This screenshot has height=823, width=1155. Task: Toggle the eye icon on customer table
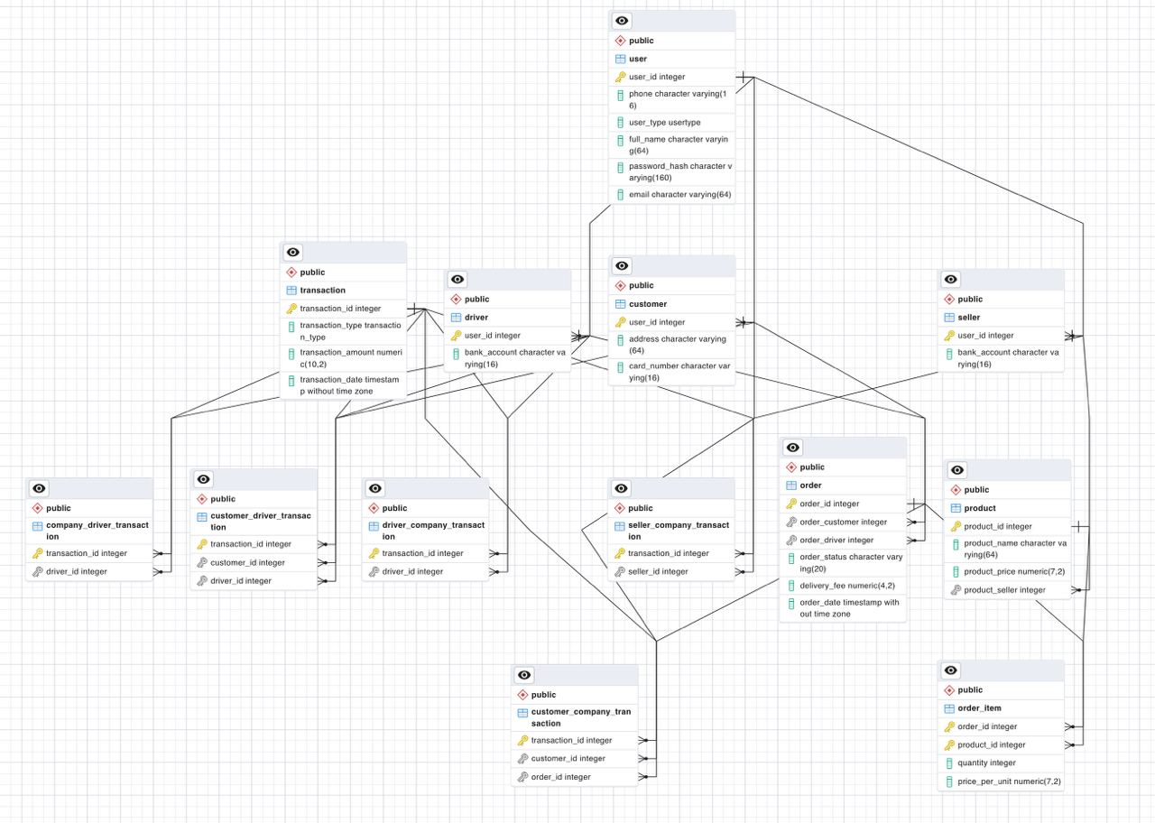pyautogui.click(x=621, y=265)
